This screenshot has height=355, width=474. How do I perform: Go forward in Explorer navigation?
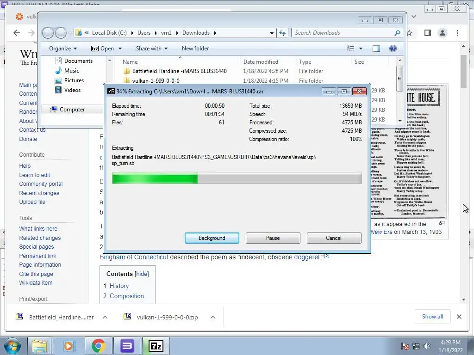coord(61,33)
